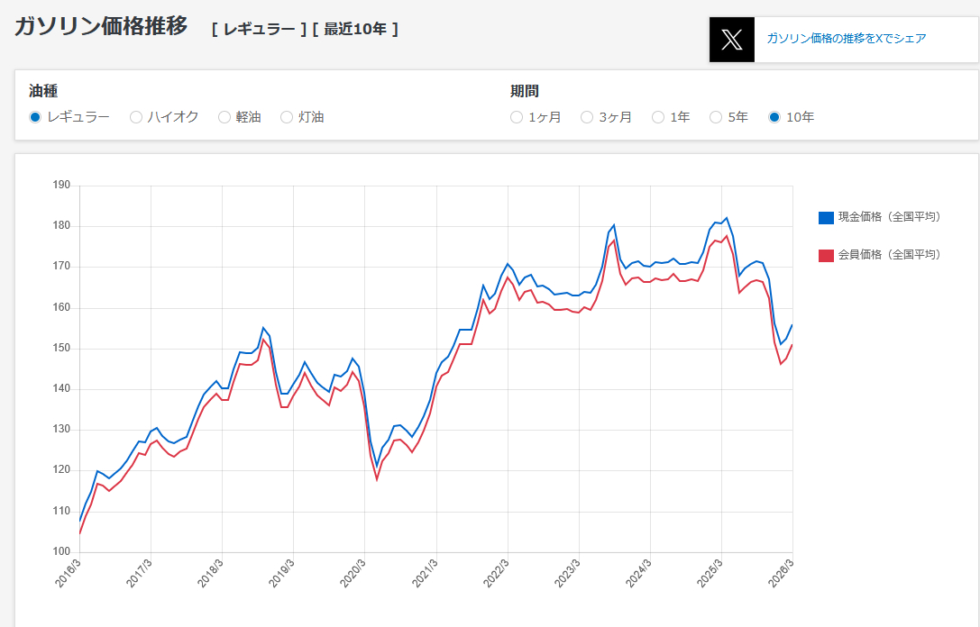Click the ガソリン価格推移 page heading
Viewport: 980px width, 627px height.
pos(101,27)
